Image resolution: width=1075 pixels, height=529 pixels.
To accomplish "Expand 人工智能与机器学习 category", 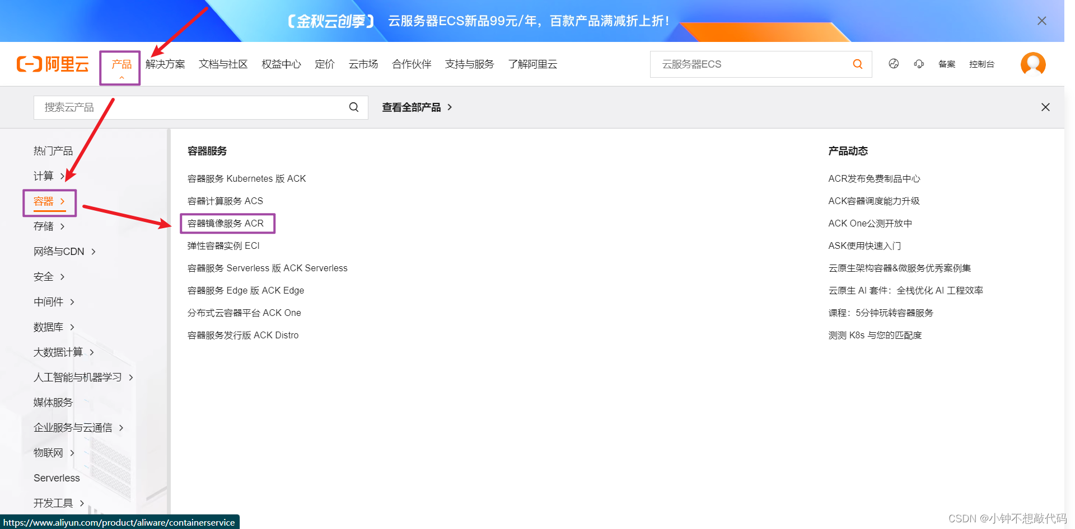I will [83, 377].
